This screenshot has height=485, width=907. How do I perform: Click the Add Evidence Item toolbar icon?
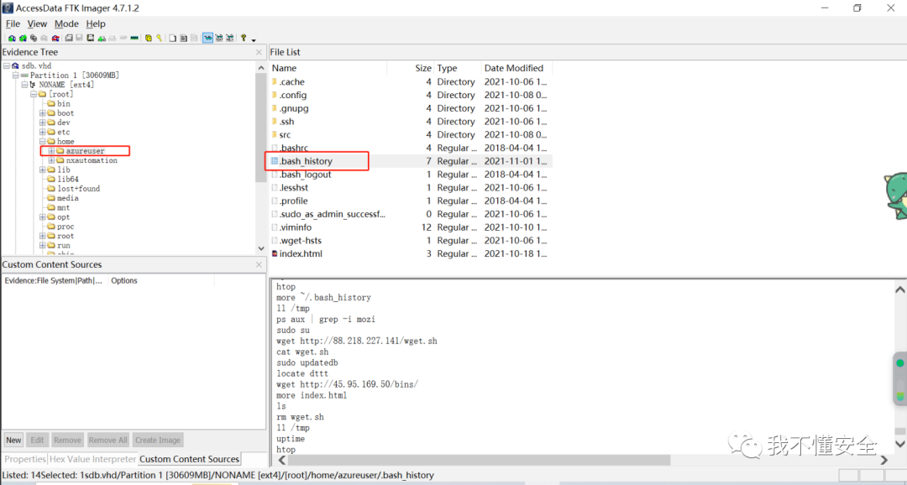[x=12, y=38]
